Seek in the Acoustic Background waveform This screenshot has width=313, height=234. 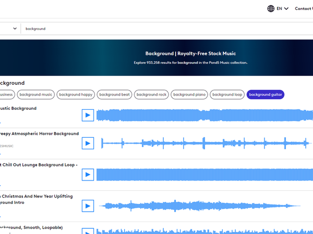[204, 115]
